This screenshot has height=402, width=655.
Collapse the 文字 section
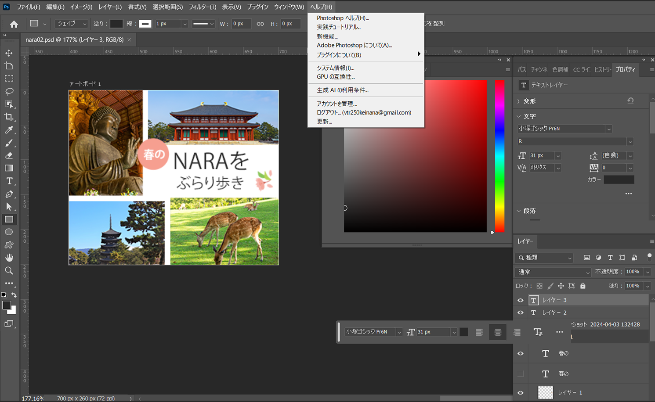pos(519,116)
